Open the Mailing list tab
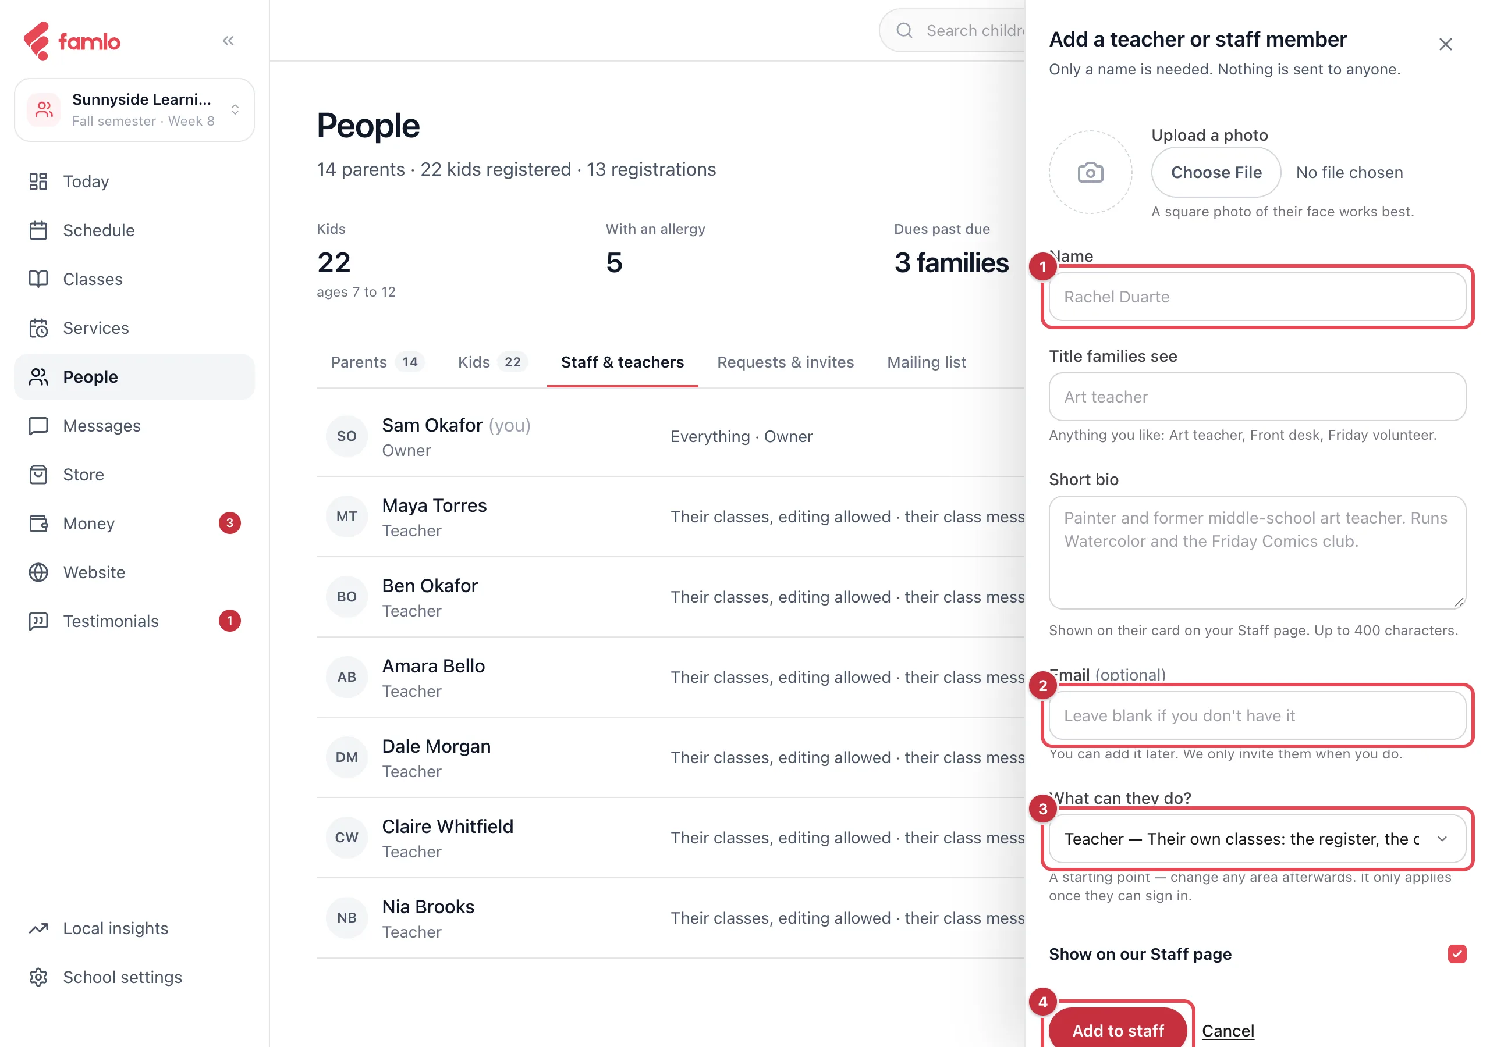Viewport: 1490px width, 1047px height. (x=927, y=362)
